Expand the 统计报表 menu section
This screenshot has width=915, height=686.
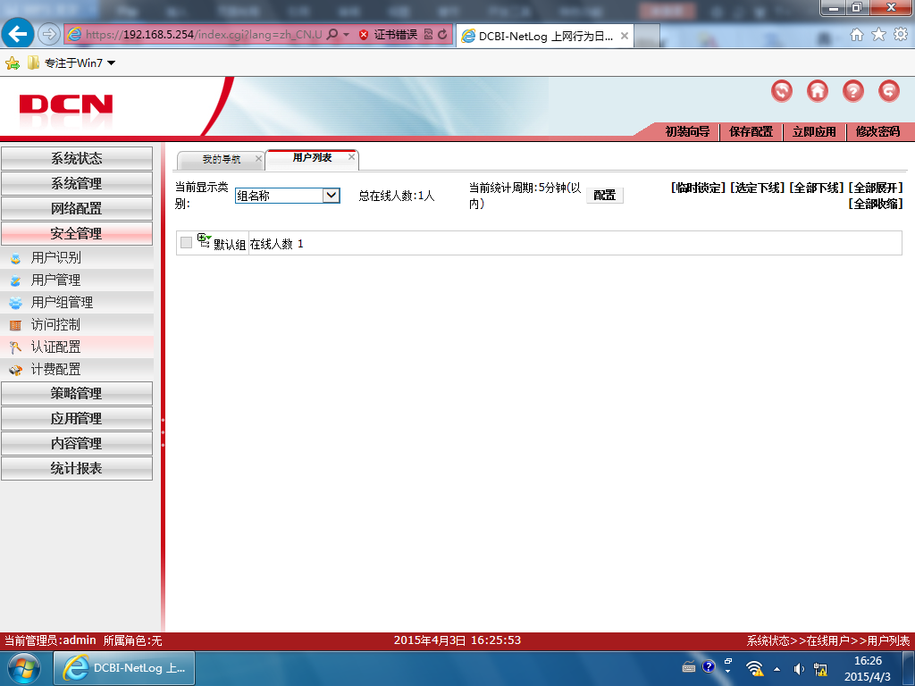click(x=77, y=469)
